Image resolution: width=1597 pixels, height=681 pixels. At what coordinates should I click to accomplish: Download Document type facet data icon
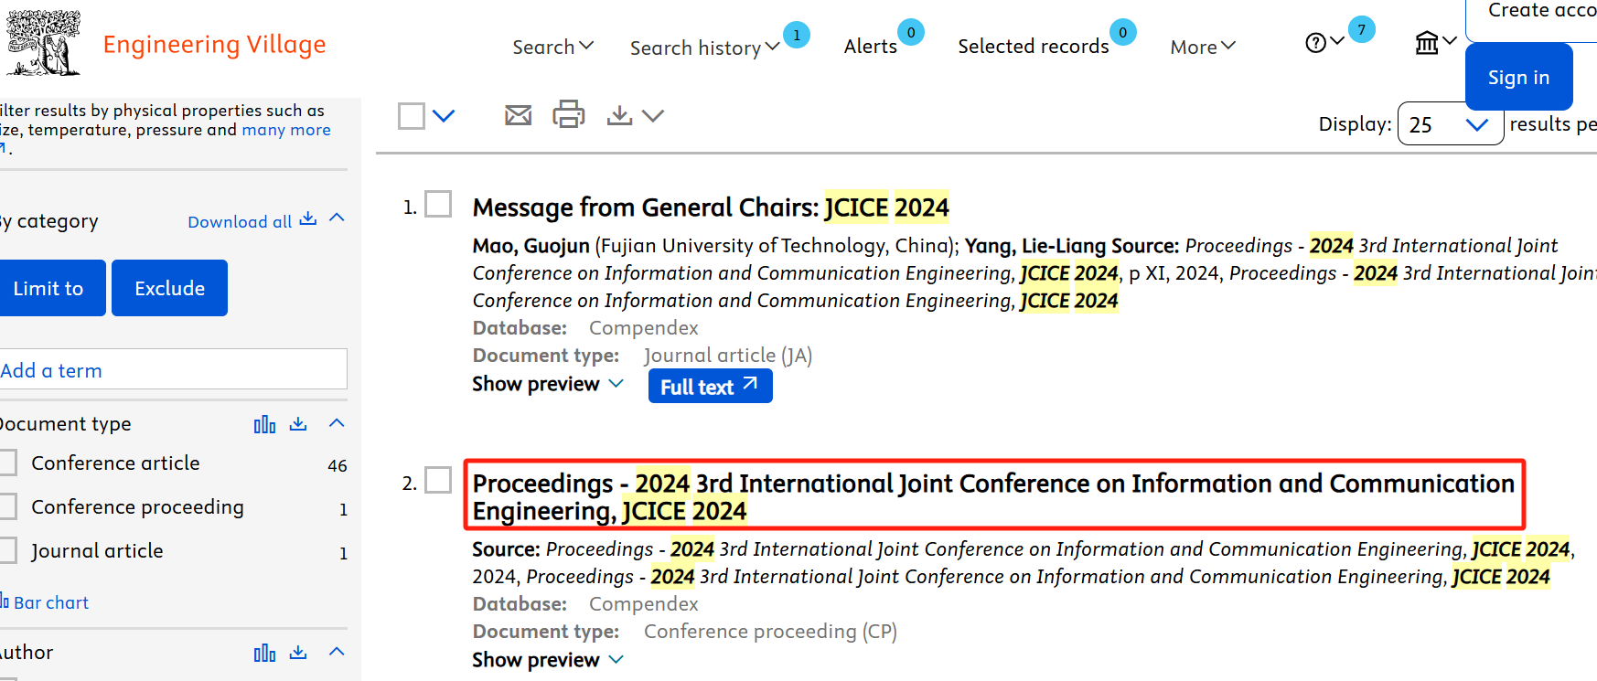point(298,424)
